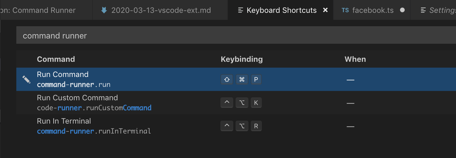Click the markdown file arrow icon
This screenshot has width=456, height=158.
click(104, 10)
